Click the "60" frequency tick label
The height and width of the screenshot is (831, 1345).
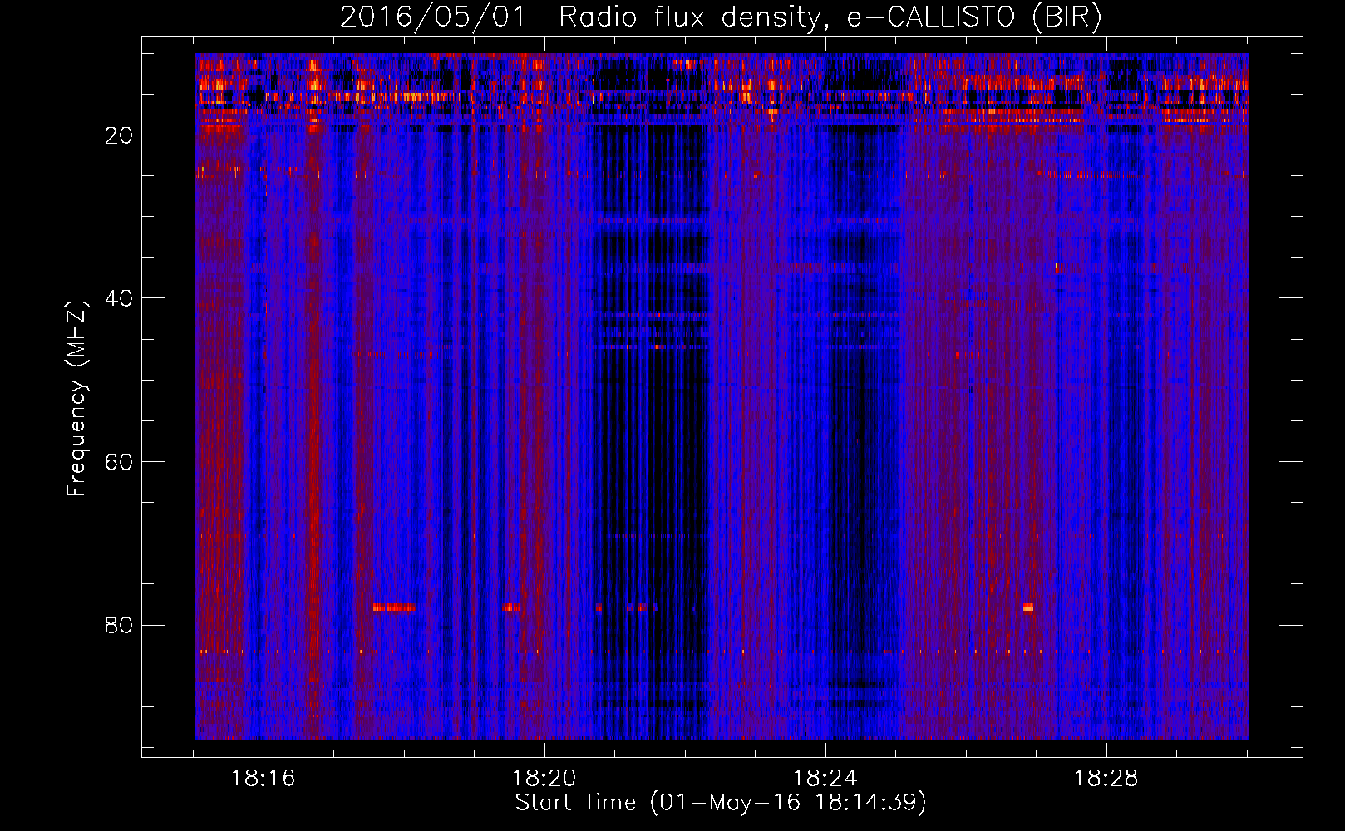tap(120, 462)
